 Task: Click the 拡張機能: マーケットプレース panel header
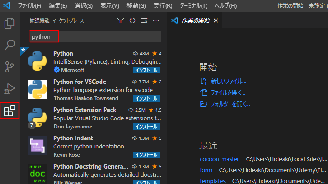[57, 20]
